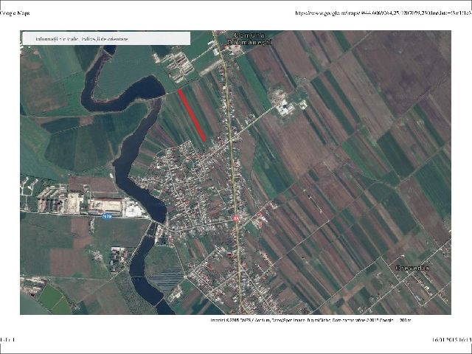Click the traffic info and directions search box
This screenshot has width=472, height=354.
click(x=106, y=38)
